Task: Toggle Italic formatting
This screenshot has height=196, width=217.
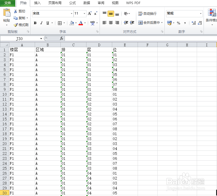Action: (x=41, y=23)
